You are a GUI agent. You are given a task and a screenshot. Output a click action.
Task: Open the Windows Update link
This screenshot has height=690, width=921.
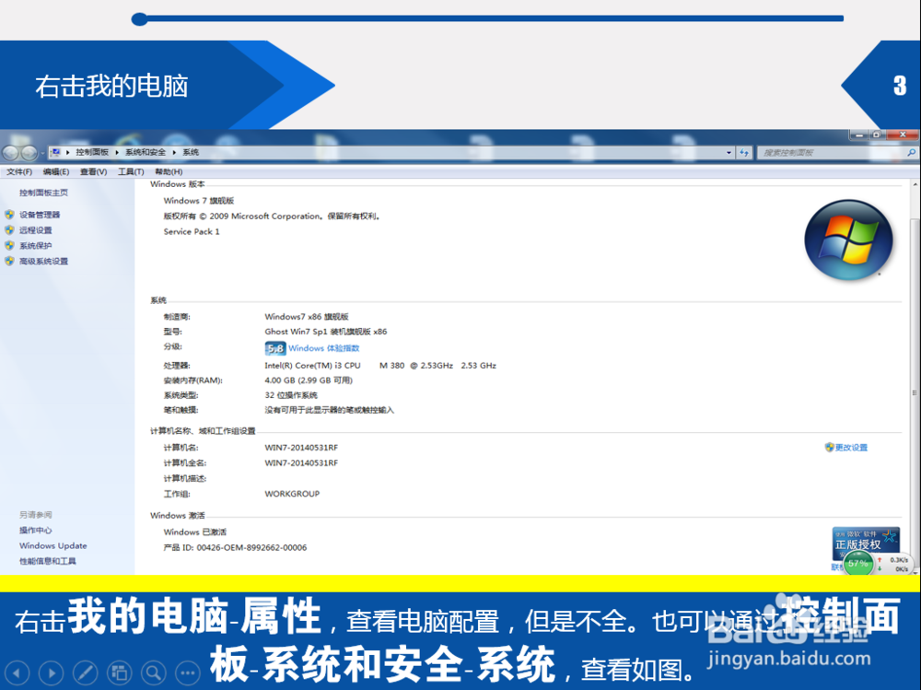(x=52, y=545)
